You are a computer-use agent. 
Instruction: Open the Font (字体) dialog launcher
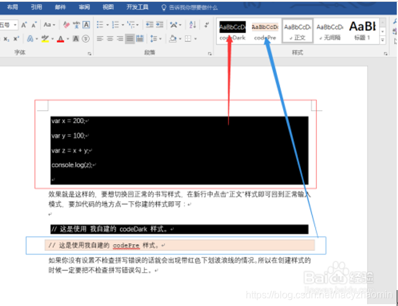tap(90, 53)
